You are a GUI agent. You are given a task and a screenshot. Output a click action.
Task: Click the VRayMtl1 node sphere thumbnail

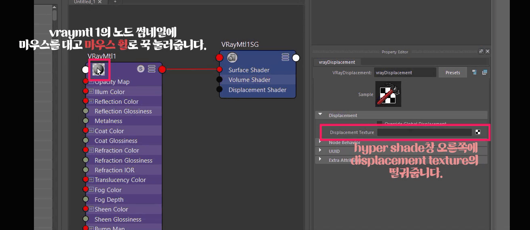point(98,69)
